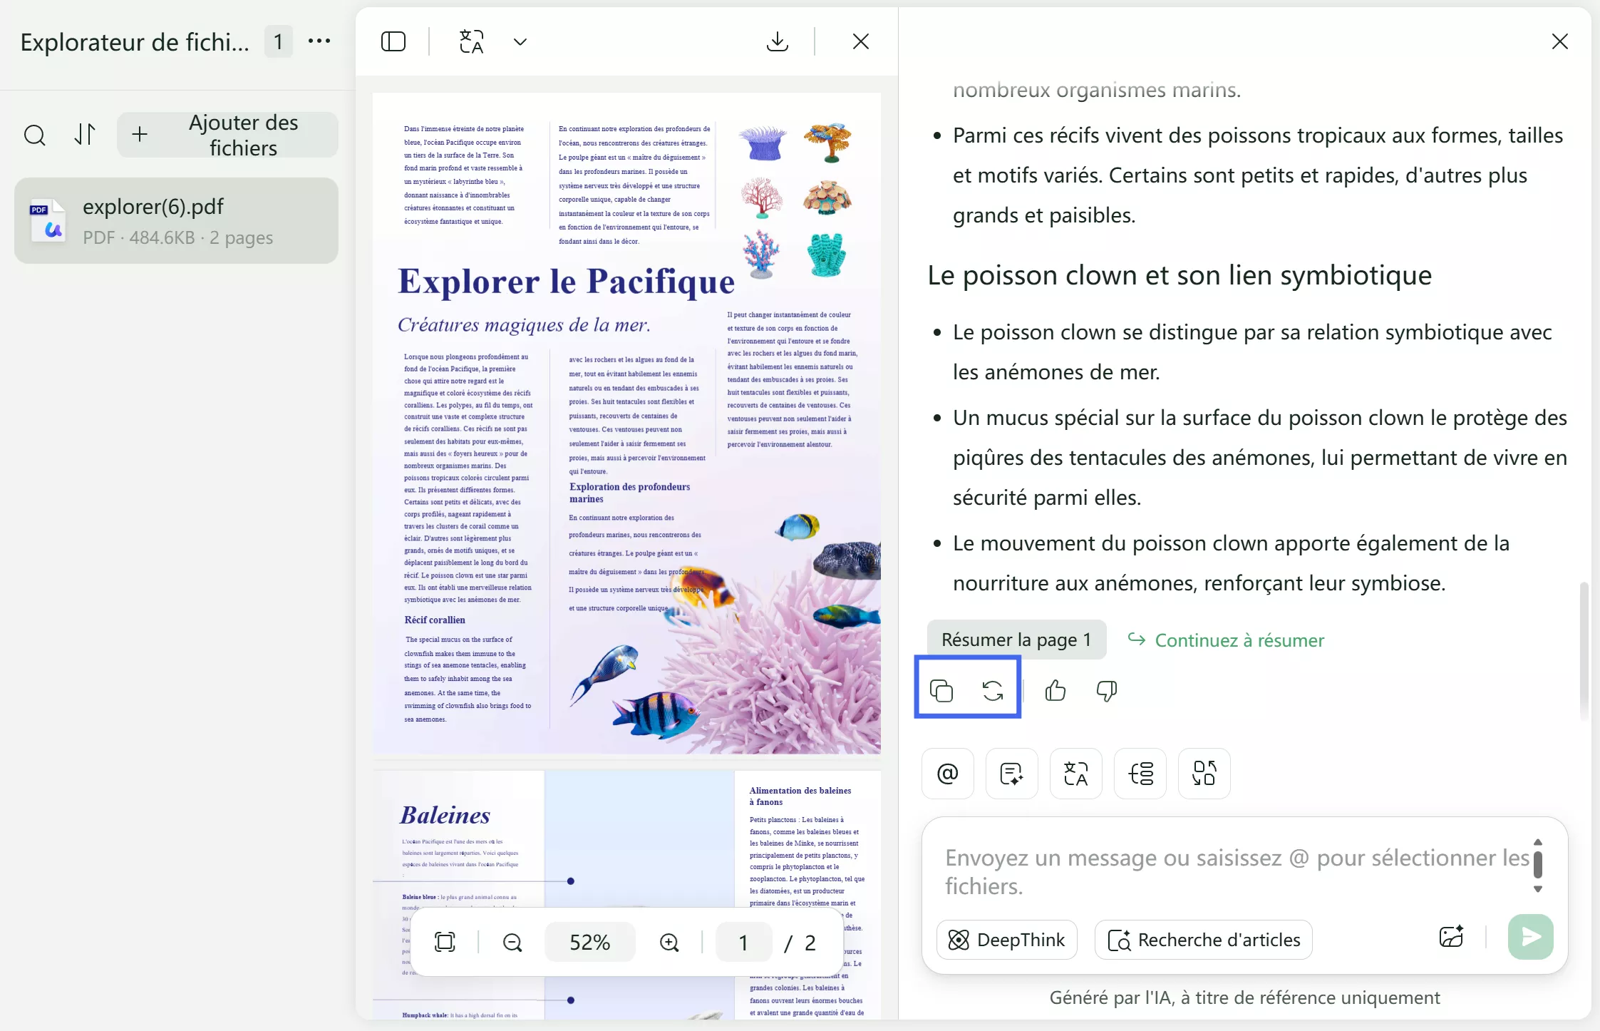The height and width of the screenshot is (1031, 1600).
Task: Search files in the explorer sidebar
Action: tap(34, 135)
